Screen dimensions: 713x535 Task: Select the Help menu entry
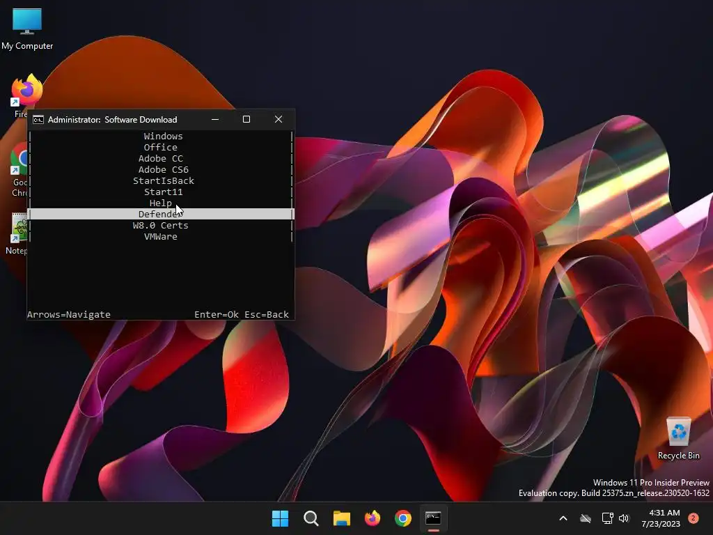pos(161,203)
